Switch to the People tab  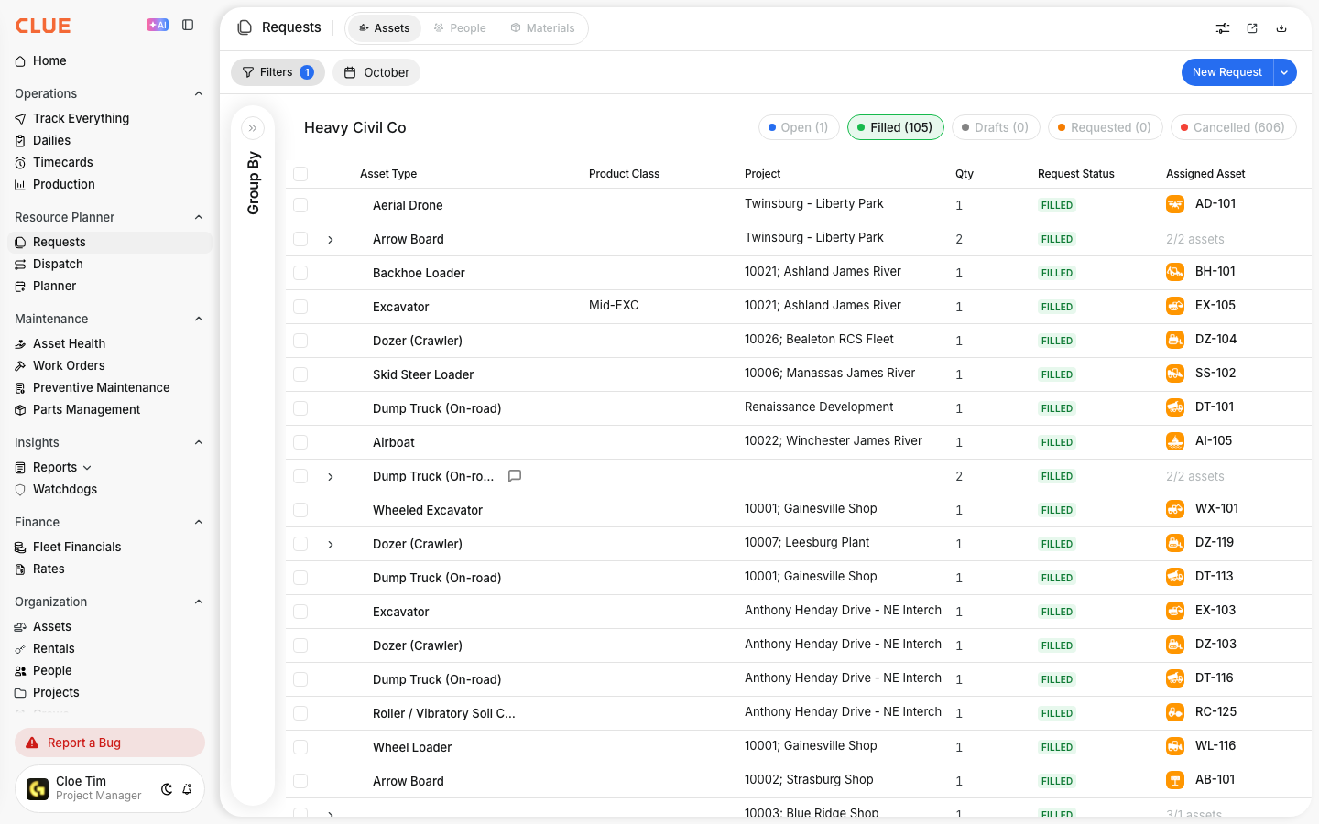(x=460, y=28)
